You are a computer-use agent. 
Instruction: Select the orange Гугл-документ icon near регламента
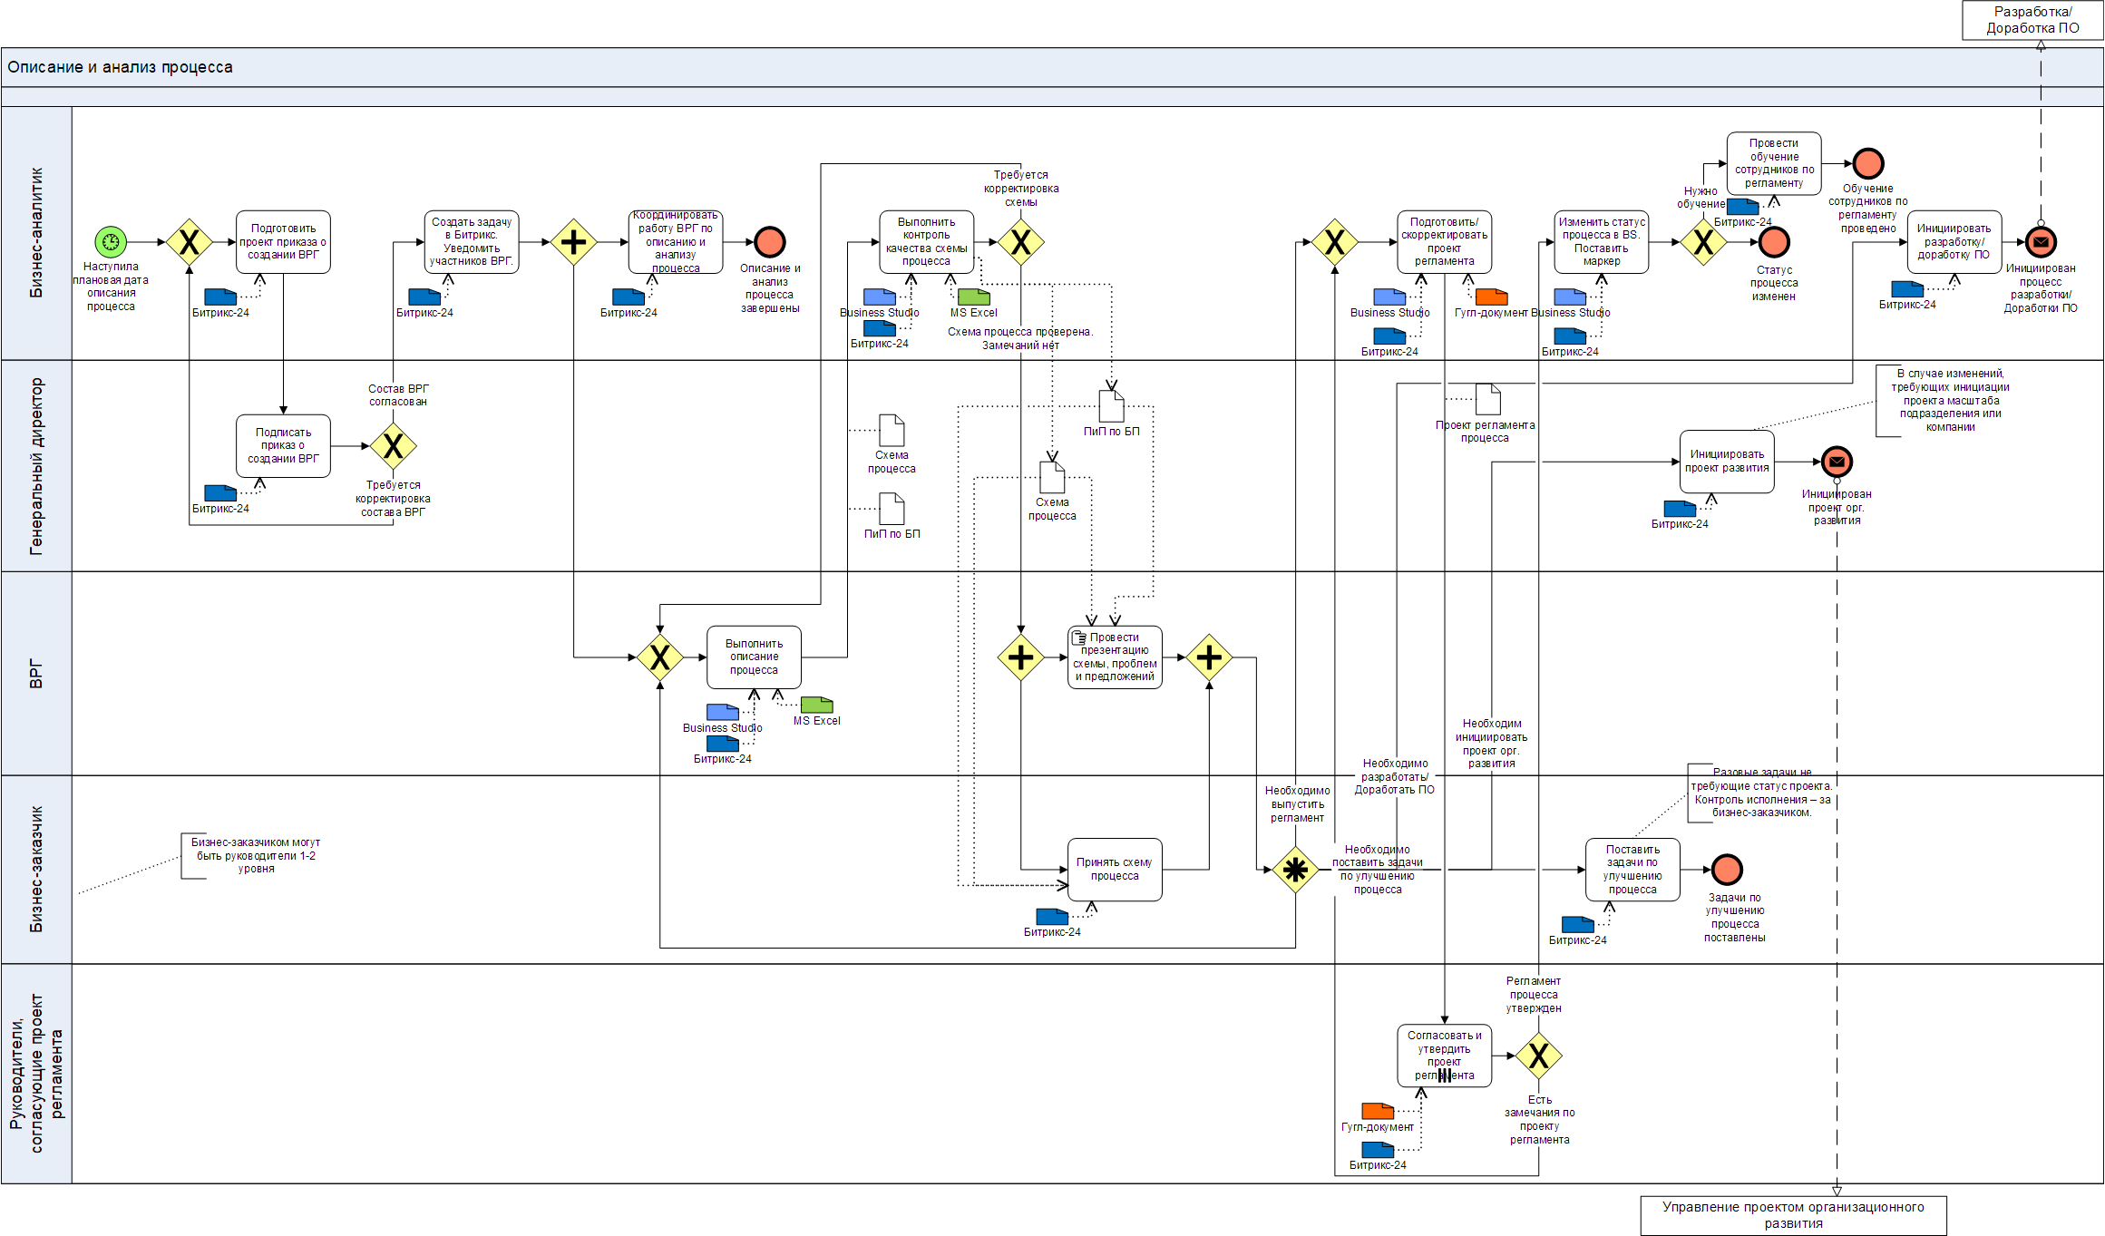point(1491,297)
